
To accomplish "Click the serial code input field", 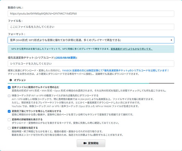I will [91, 63].
